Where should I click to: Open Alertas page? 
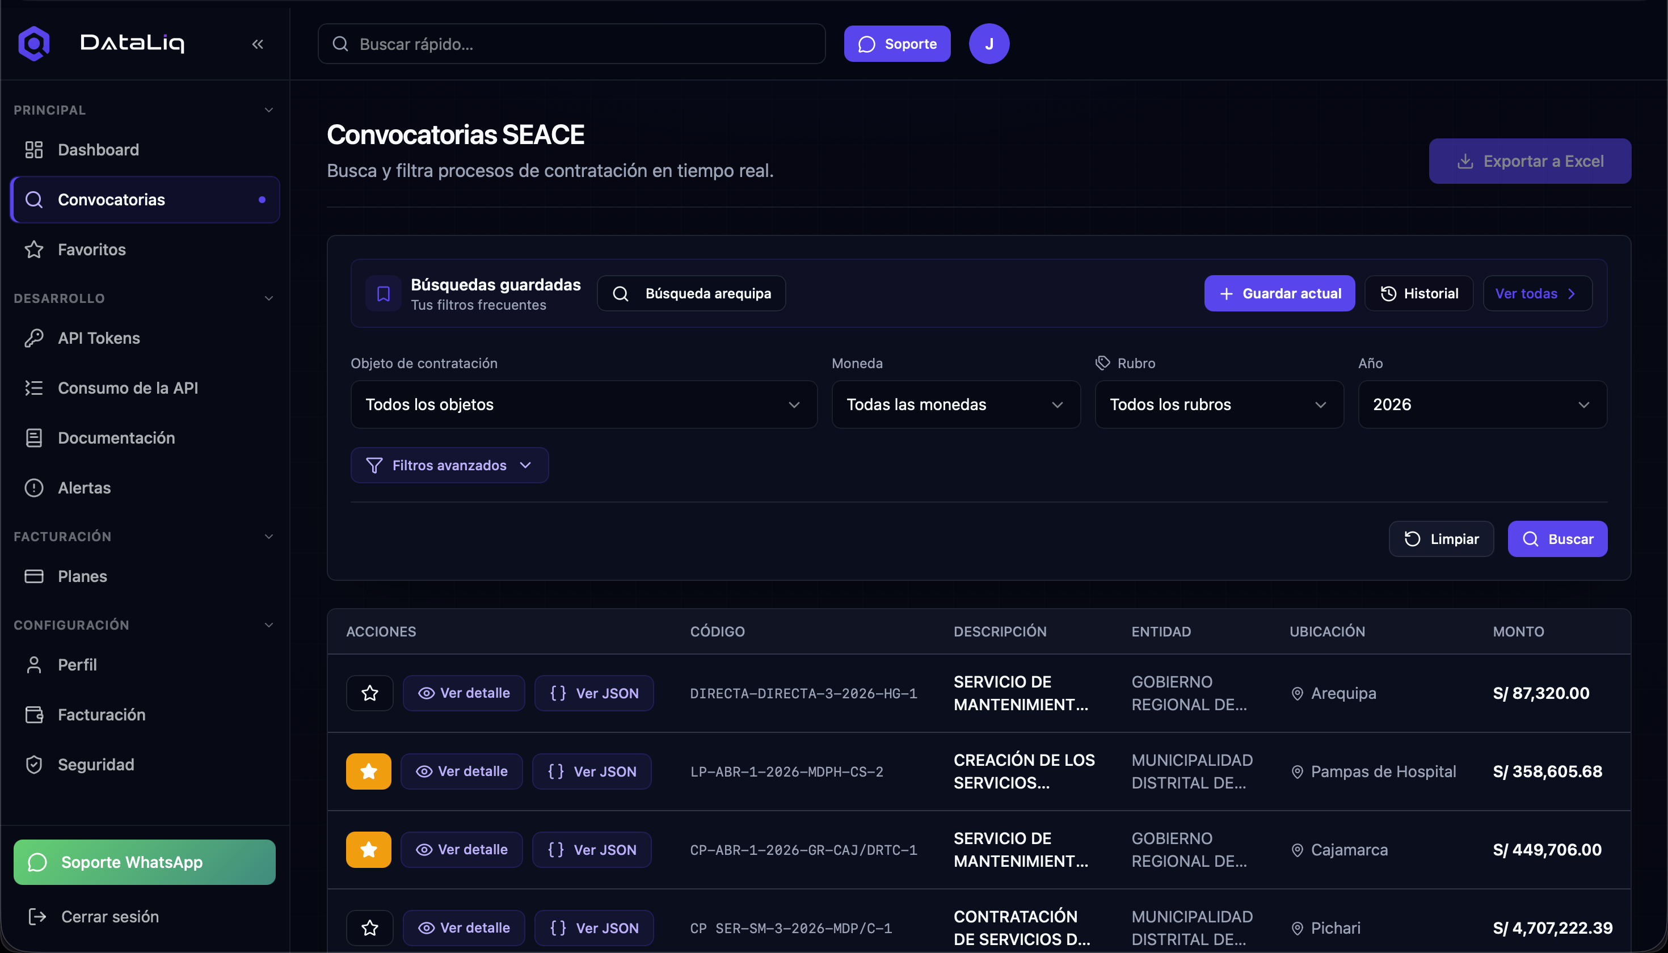(x=145, y=488)
